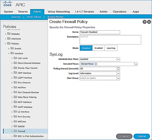Click the Port Security folder icon
The width and height of the screenshot is (152, 140).
(x=15, y=117)
